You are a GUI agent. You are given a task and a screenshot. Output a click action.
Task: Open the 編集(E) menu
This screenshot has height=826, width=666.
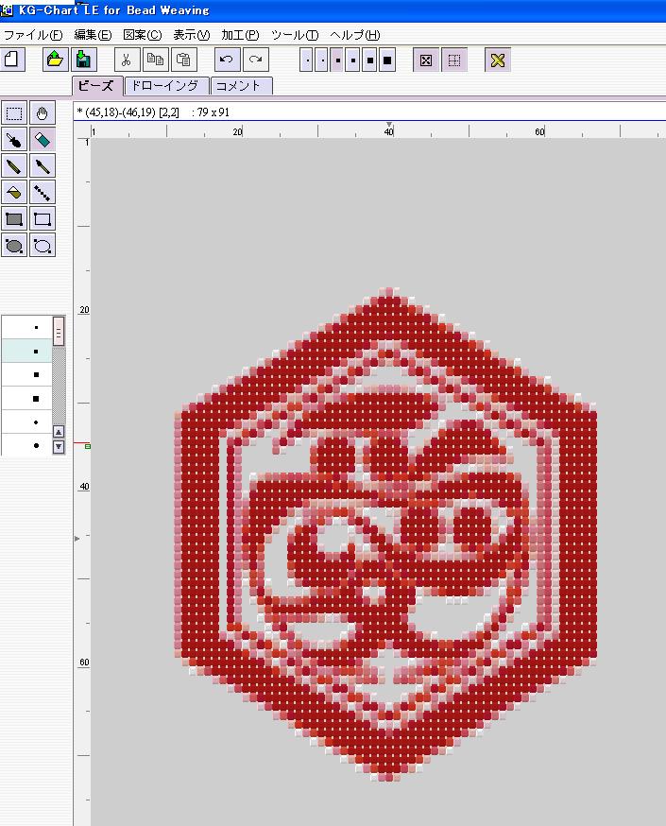click(x=93, y=35)
